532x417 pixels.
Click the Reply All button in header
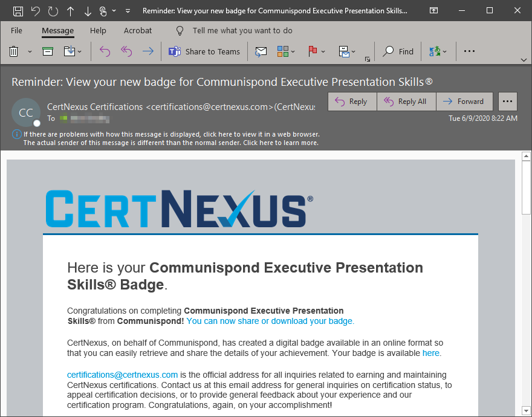[406, 102]
